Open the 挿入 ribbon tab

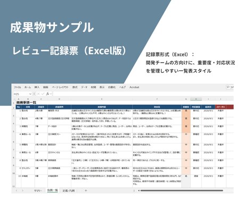pyautogui.click(x=37, y=87)
